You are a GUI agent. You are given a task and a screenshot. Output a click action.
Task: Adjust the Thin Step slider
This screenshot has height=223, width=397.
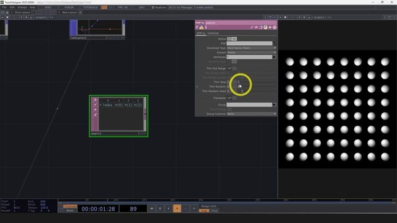click(257, 82)
